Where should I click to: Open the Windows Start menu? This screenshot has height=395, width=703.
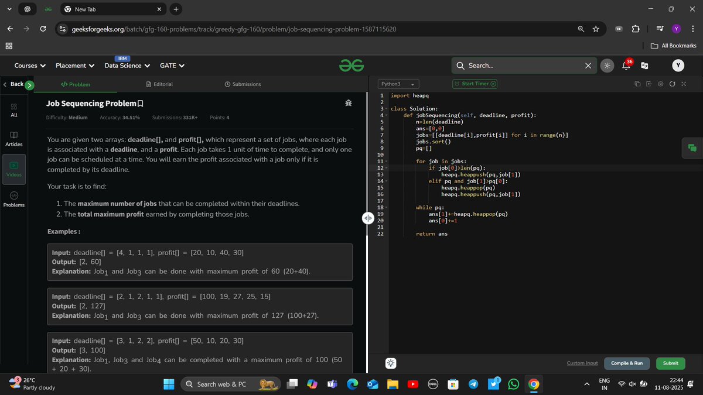(169, 384)
